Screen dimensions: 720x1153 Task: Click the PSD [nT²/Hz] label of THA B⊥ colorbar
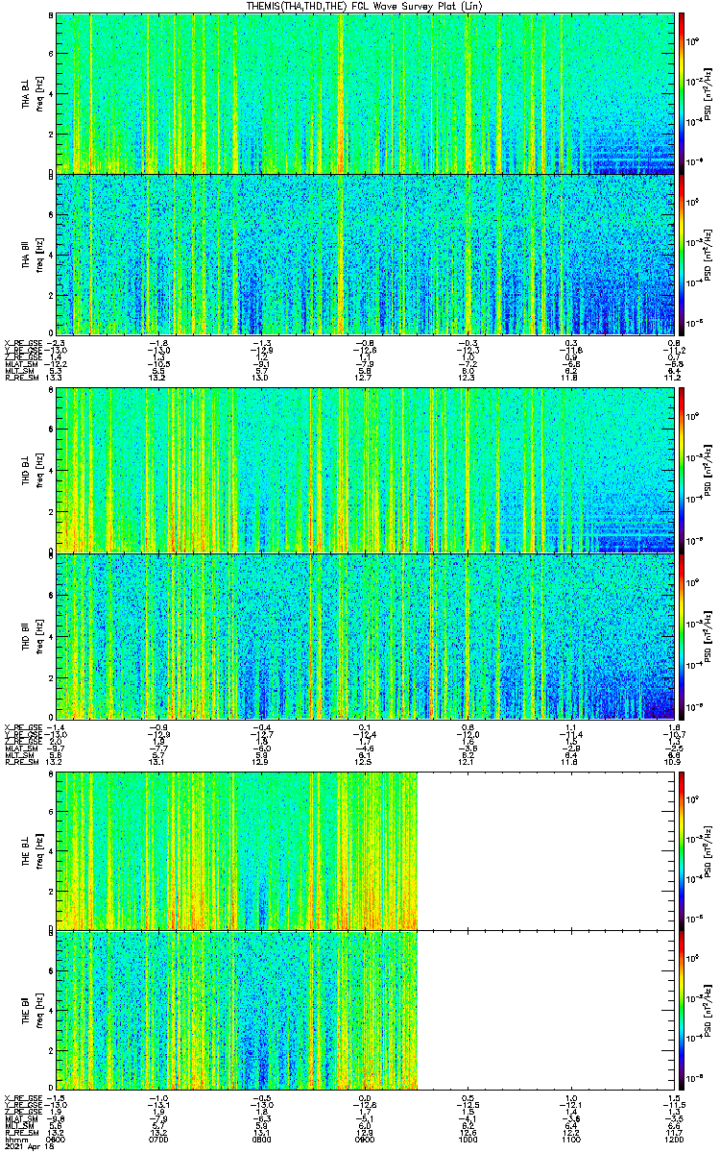(708, 93)
